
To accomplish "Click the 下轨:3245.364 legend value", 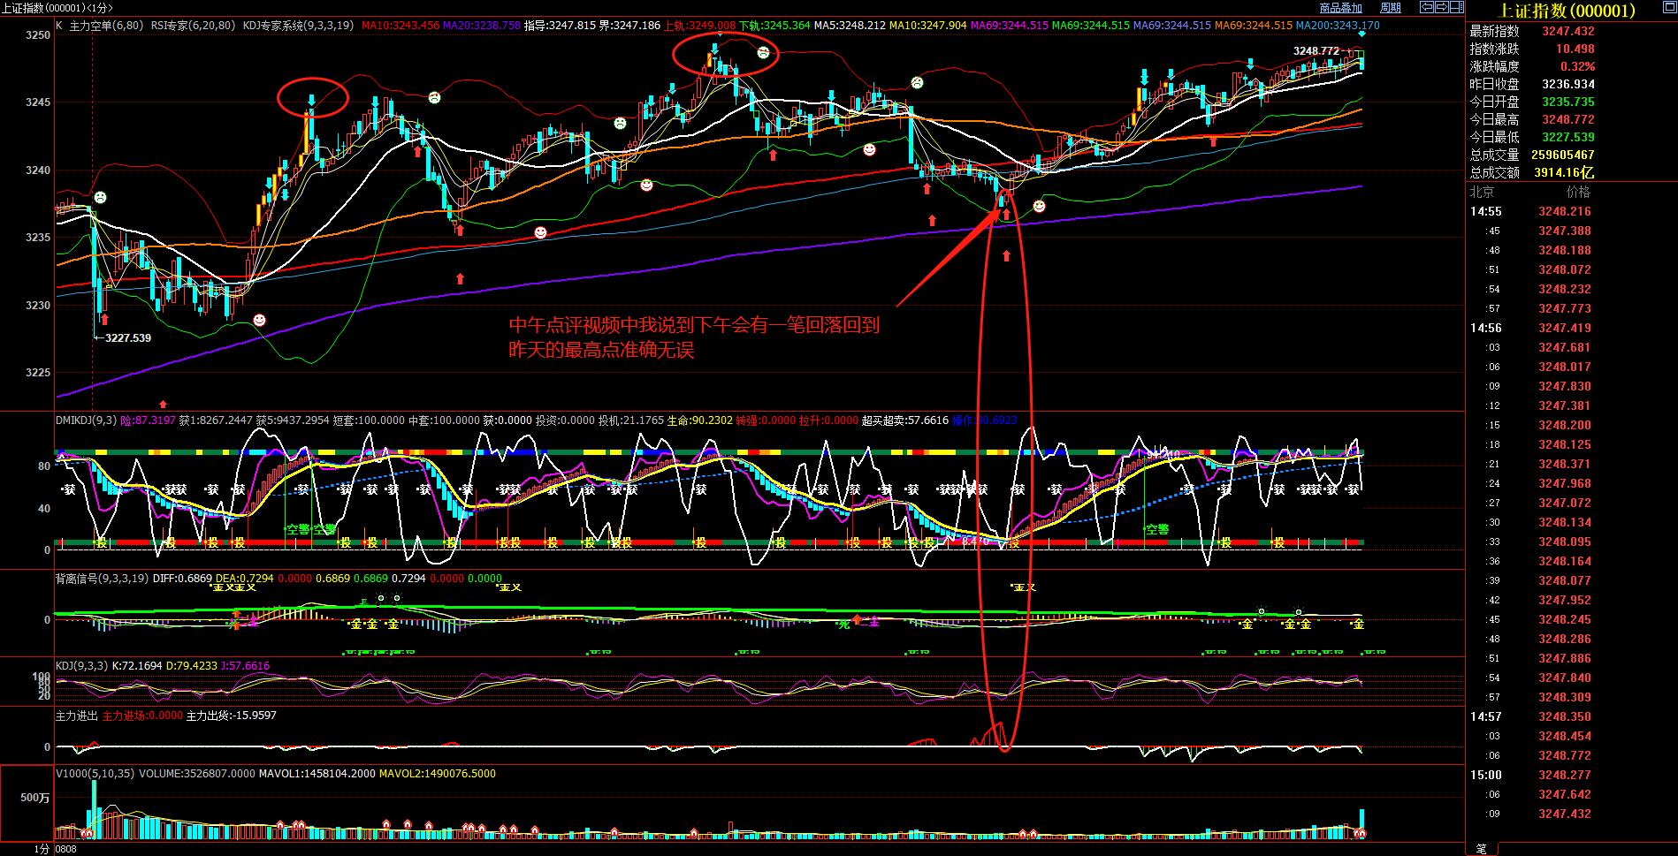I will point(774,26).
